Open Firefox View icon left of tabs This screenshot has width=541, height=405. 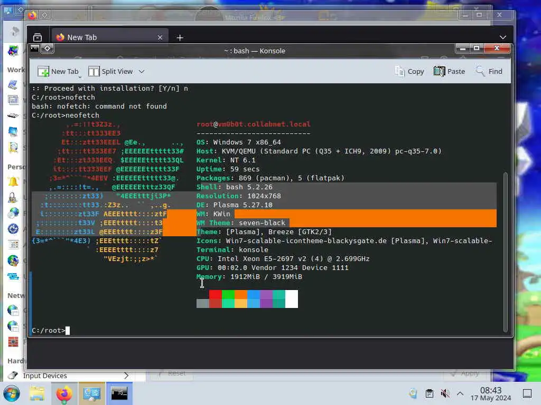[x=38, y=37]
